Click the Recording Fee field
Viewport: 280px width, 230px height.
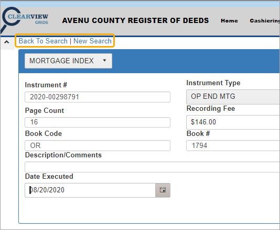[x=233, y=122]
